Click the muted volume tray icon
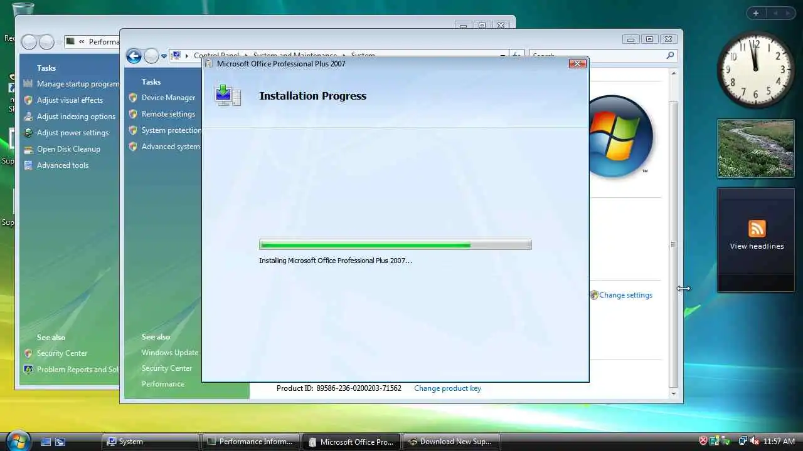This screenshot has height=451, width=803. 755,442
